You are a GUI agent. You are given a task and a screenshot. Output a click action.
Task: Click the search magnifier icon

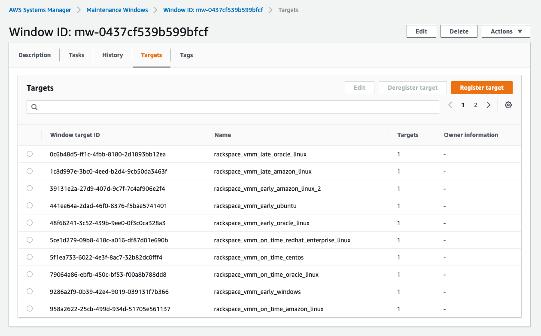click(x=34, y=107)
